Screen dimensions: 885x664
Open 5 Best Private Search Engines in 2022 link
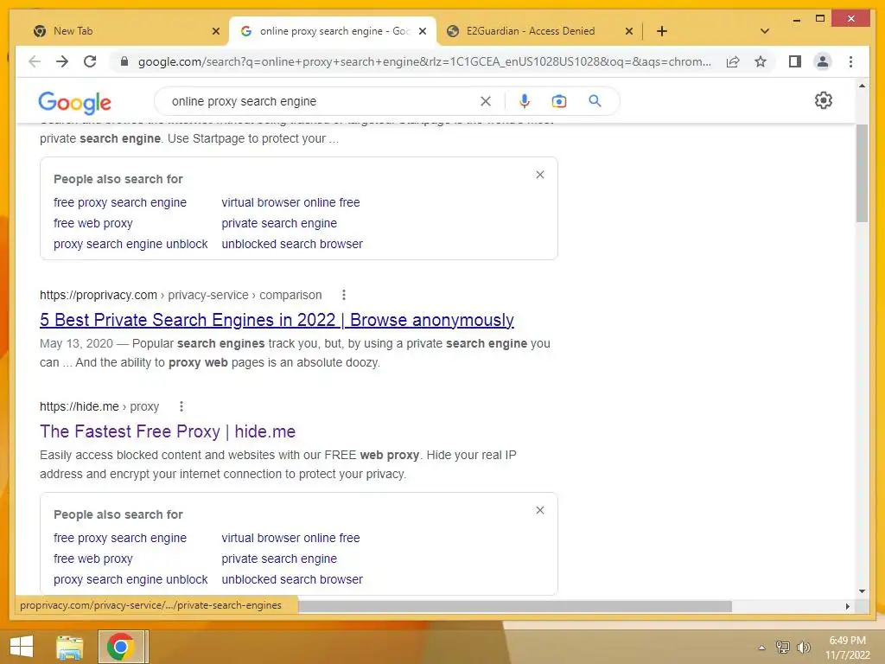[x=277, y=320]
